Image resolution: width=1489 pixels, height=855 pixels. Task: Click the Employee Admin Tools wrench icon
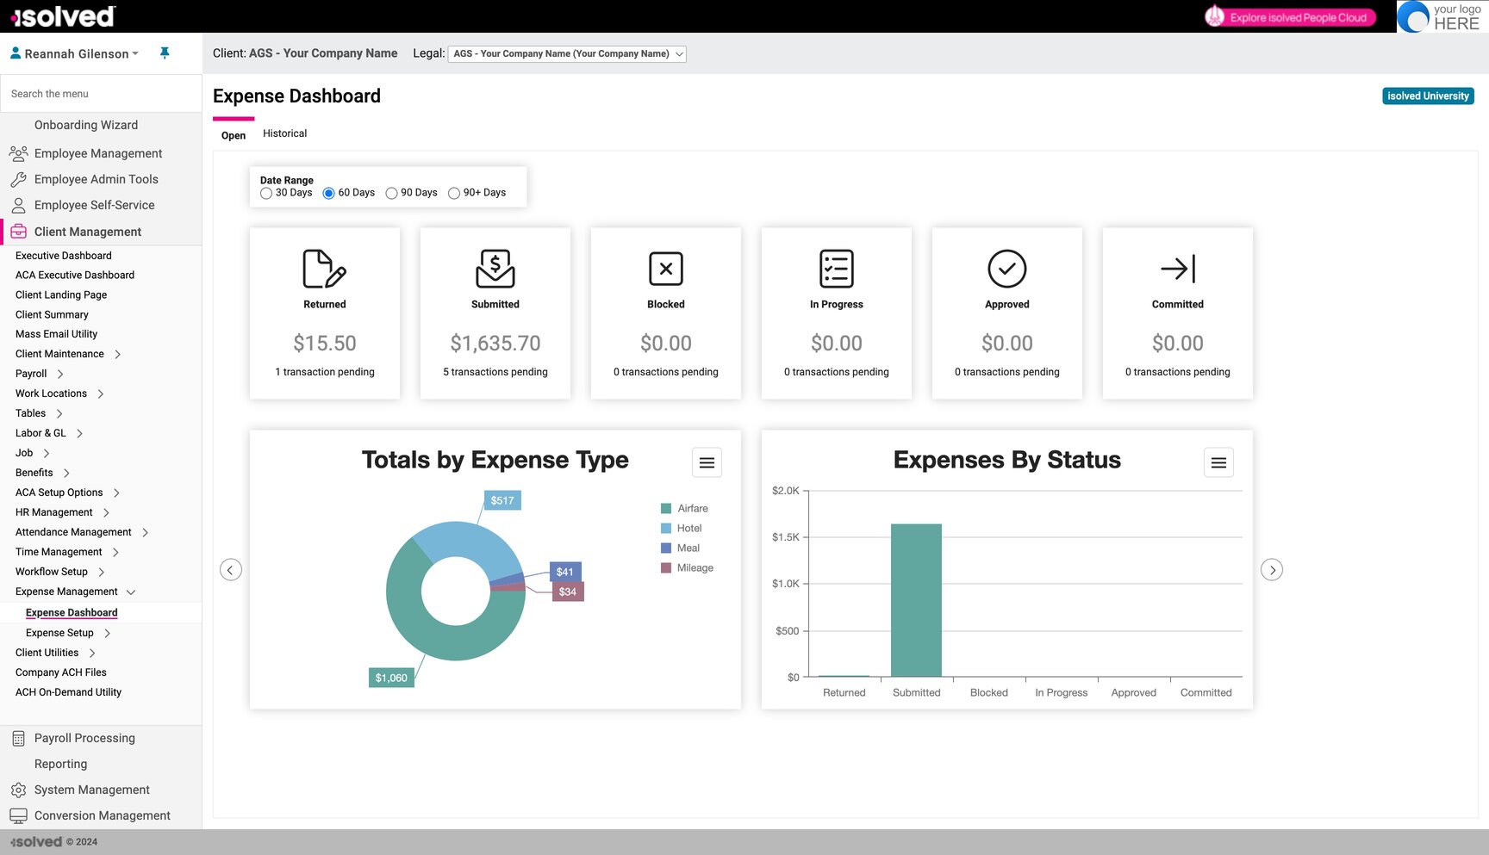point(18,179)
